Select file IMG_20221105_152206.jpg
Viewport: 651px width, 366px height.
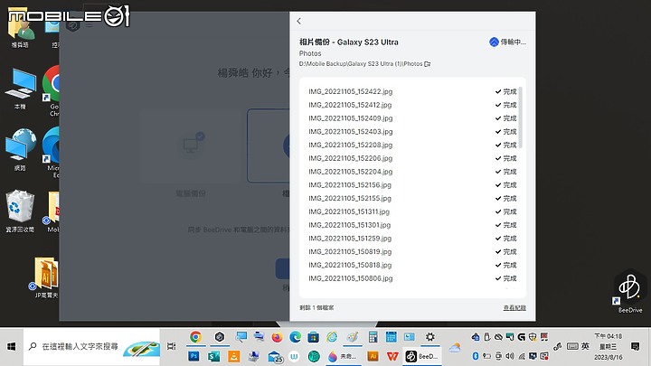[x=351, y=158]
